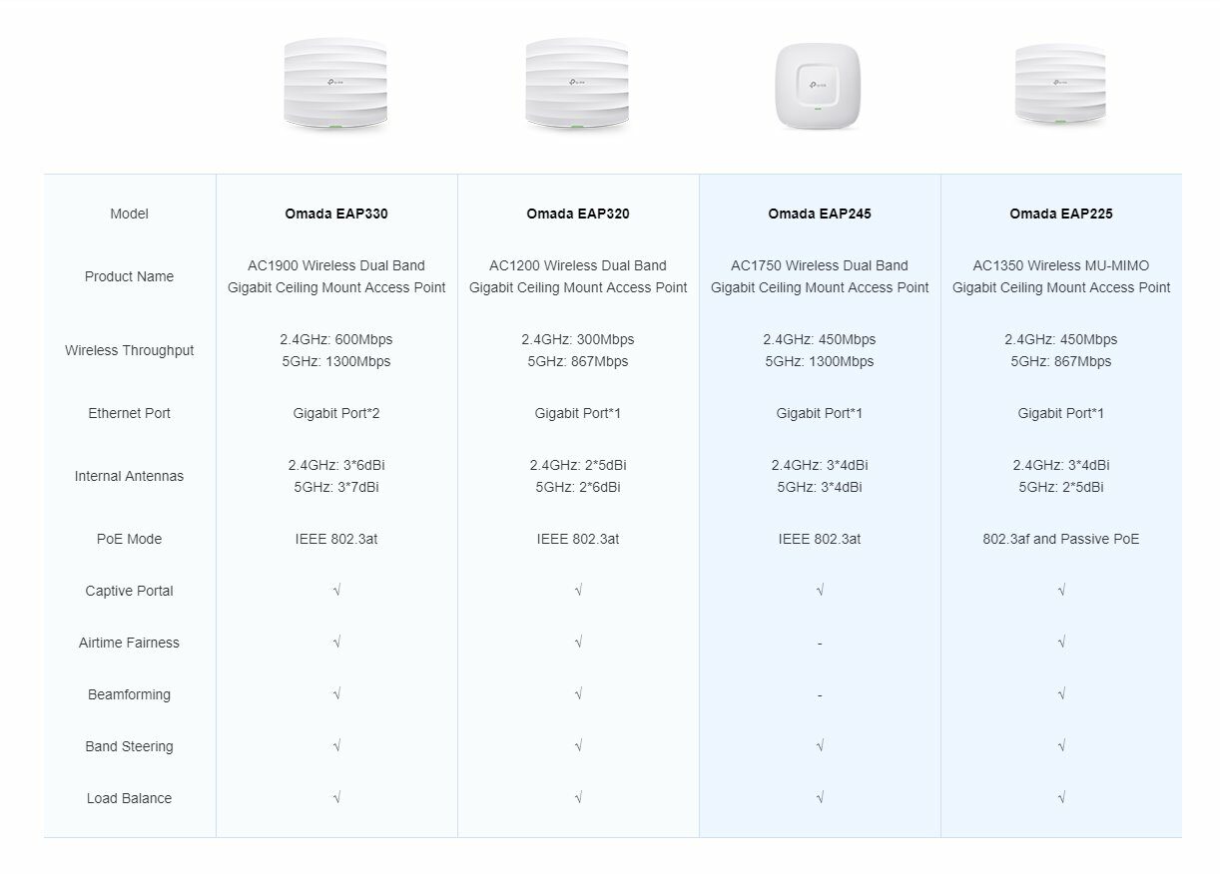Click EAP330's Band Steering check mark
The width and height of the screenshot is (1220, 874).
click(x=336, y=746)
